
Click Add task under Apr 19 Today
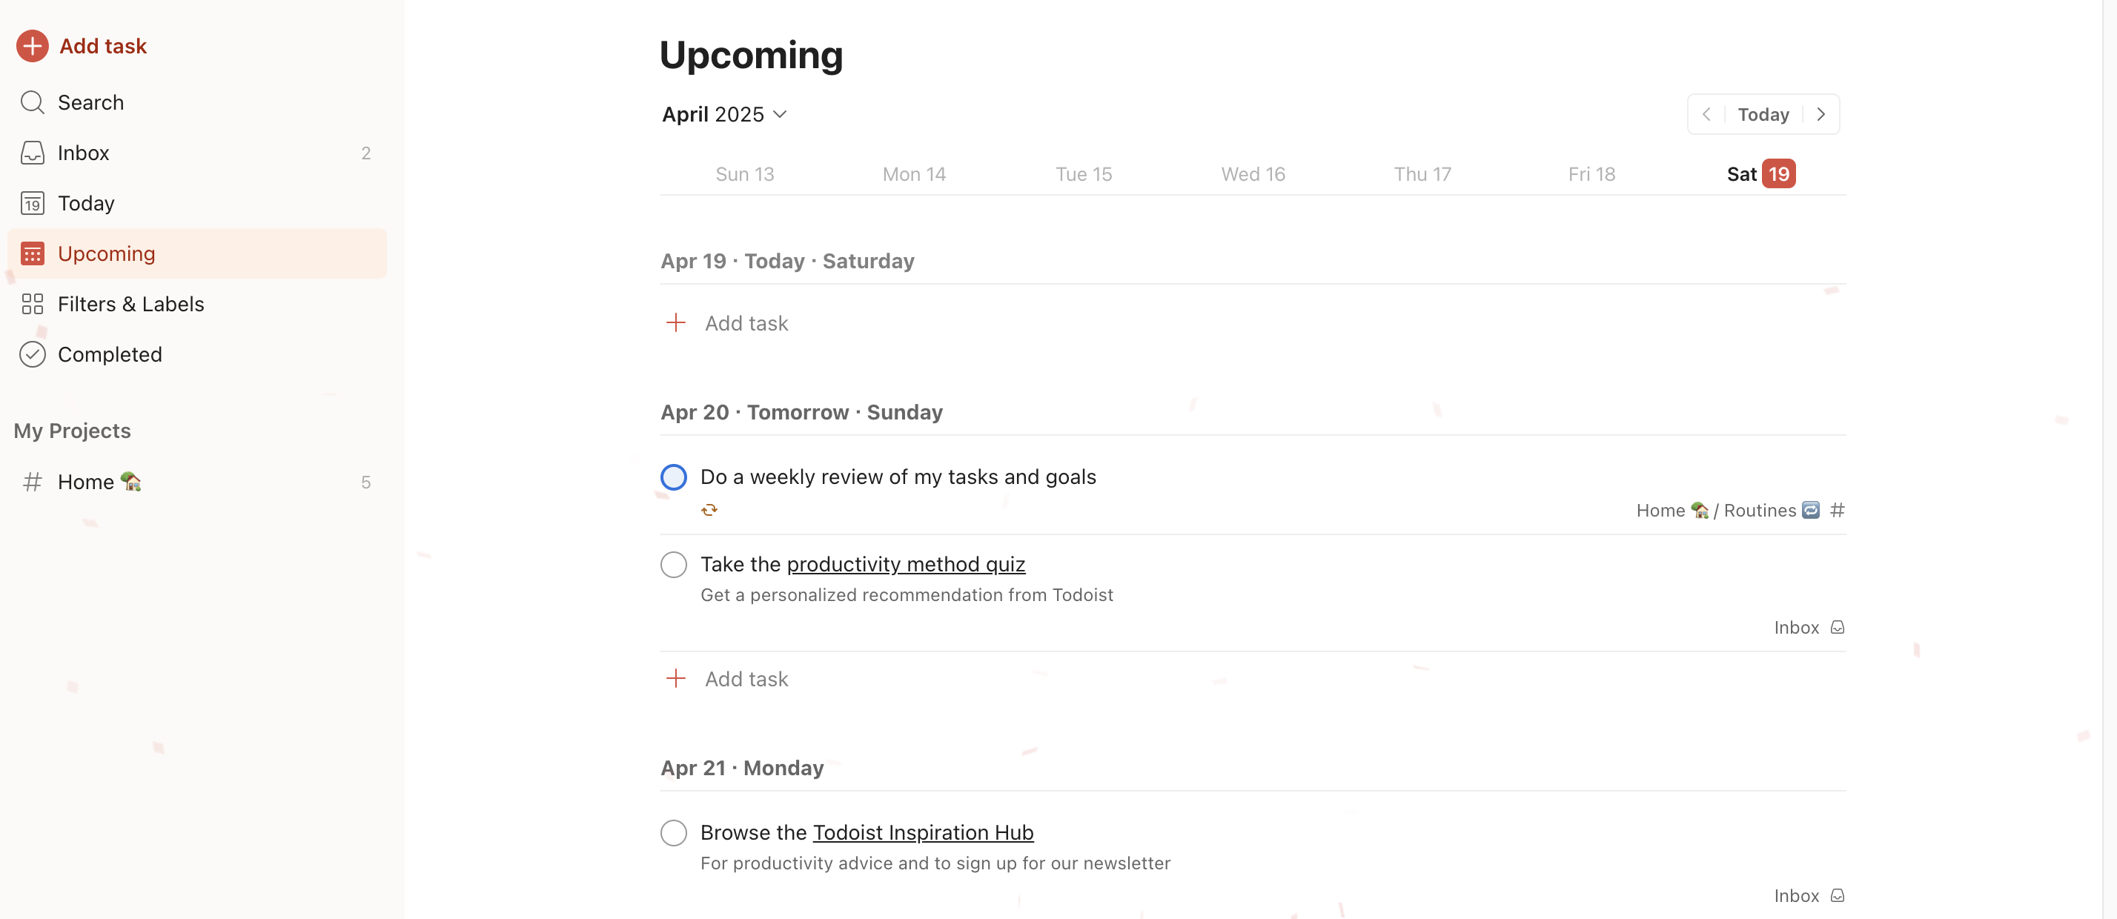726,323
